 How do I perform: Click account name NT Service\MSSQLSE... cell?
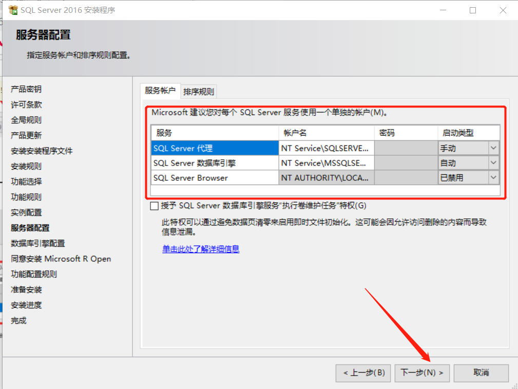click(x=327, y=163)
